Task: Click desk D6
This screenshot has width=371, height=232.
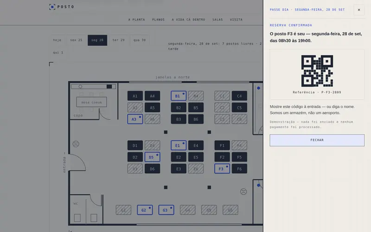Action: 152,168
